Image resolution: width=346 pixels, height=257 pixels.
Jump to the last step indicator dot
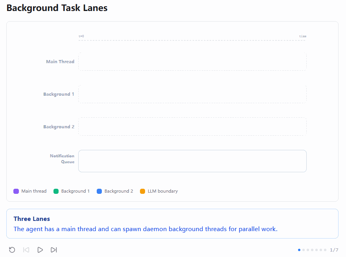pos(325,250)
